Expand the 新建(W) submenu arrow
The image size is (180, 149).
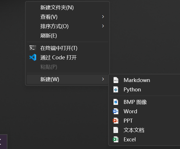click(103, 79)
